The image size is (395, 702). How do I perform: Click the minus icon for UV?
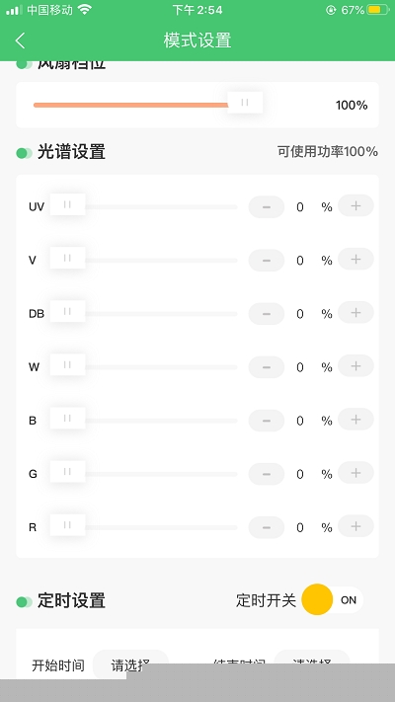pos(267,206)
